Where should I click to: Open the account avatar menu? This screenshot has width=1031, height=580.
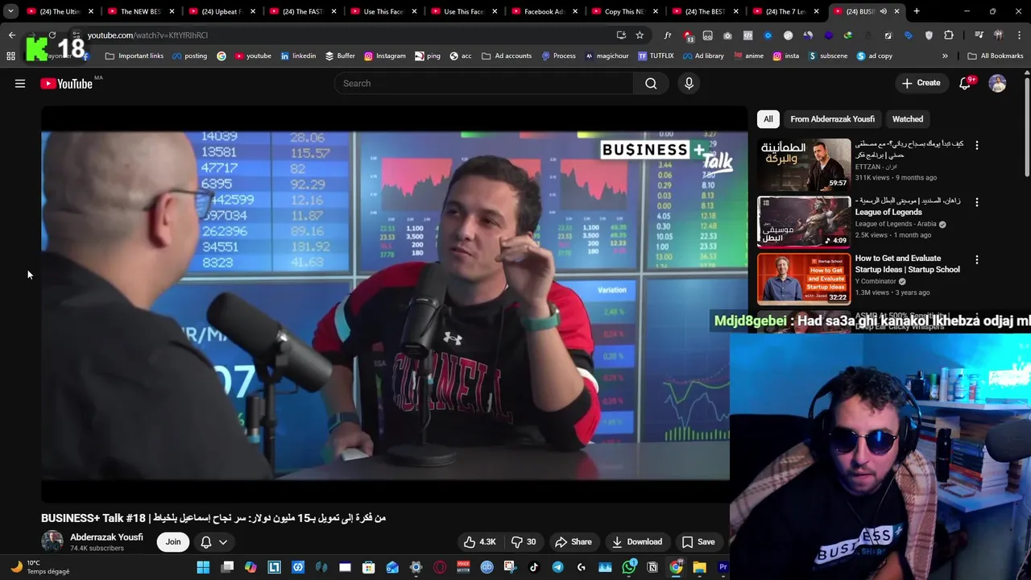[x=997, y=83]
